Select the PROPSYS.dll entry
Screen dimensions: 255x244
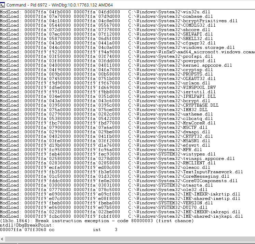tap(106, 74)
